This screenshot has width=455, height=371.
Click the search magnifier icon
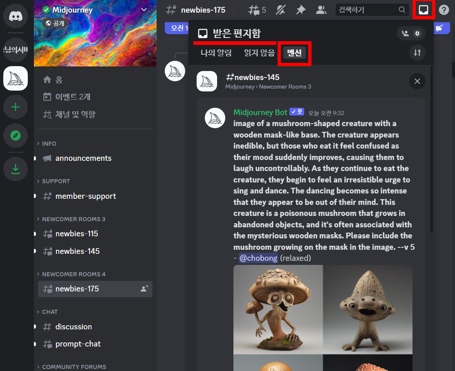(x=402, y=10)
